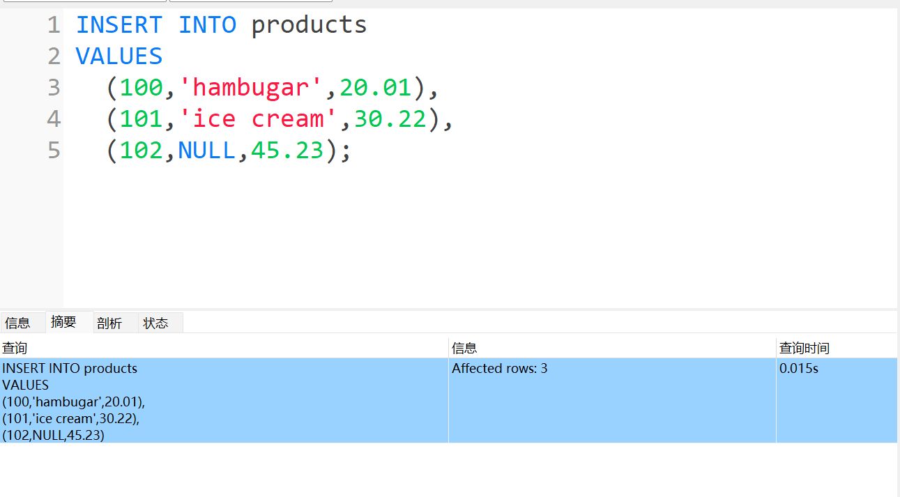Place cursor on the INSERT keyword

119,25
